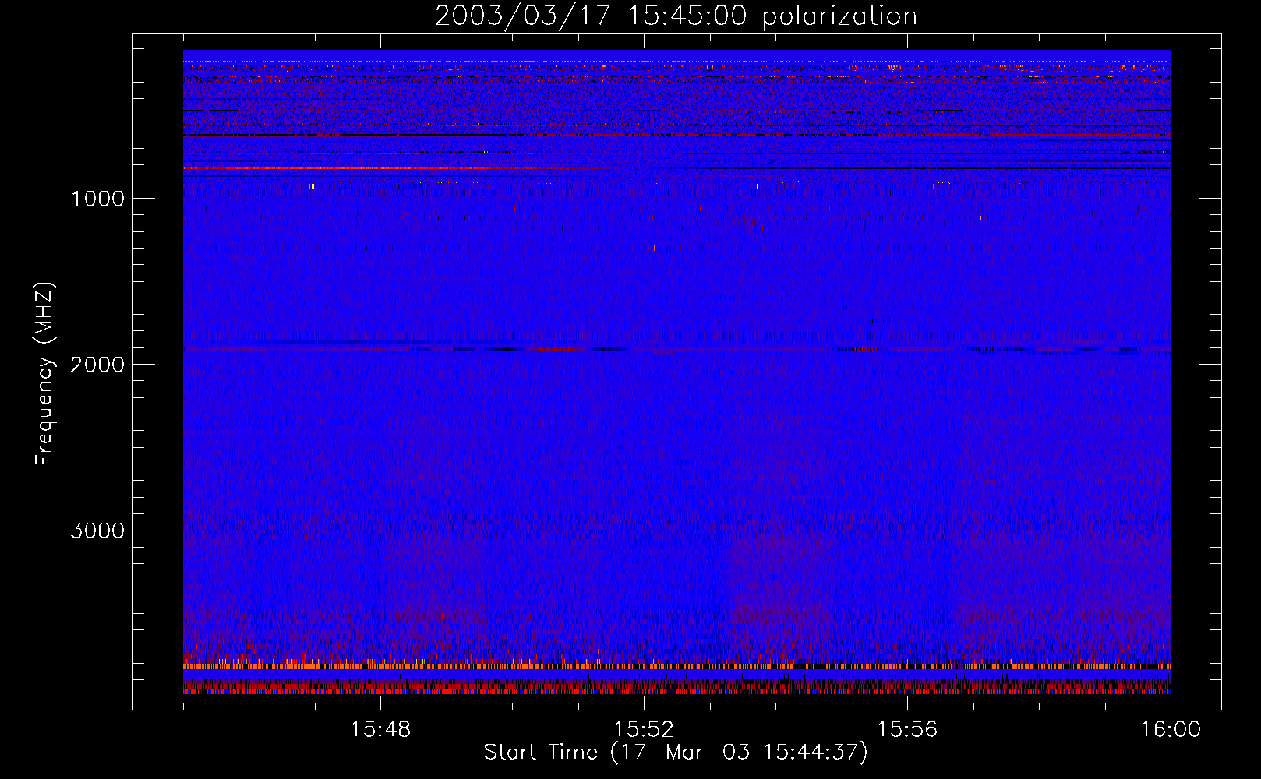Click the "16:00" time tick label
This screenshot has height=779, width=1261.
click(x=1171, y=730)
